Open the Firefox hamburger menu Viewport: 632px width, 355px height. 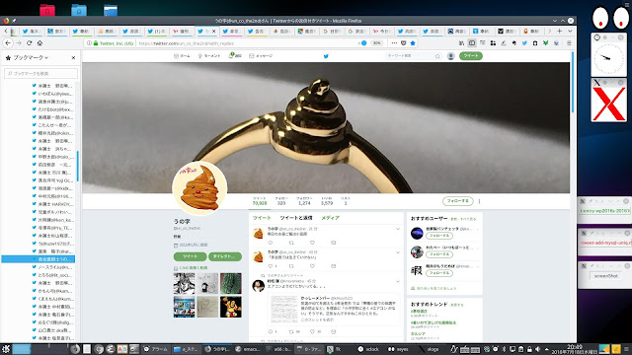pyautogui.click(x=569, y=43)
